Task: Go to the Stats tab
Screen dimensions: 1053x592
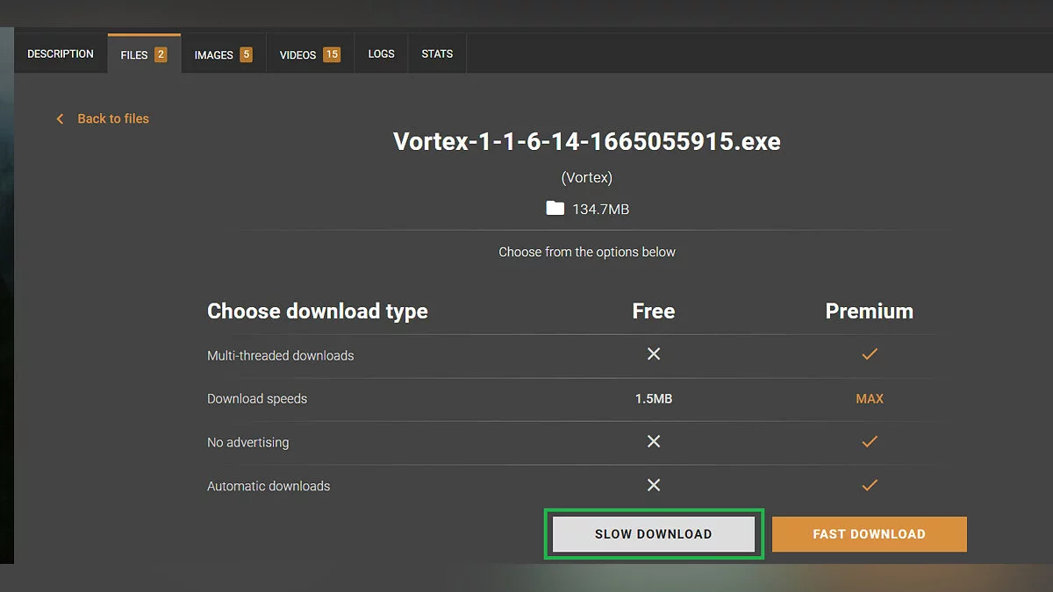Action: (437, 54)
